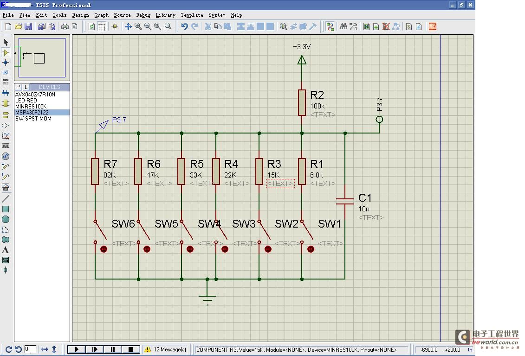Select the Current probe tool
525x356 pixels.
[6, 177]
